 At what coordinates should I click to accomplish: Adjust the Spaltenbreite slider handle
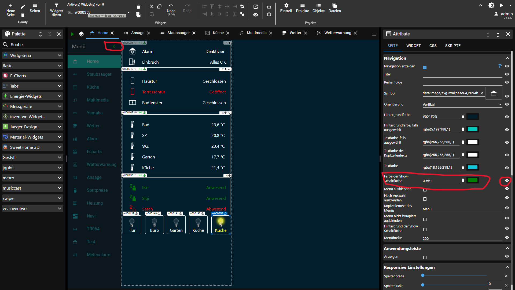pyautogui.click(x=423, y=275)
